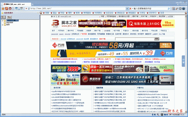The image size is (188, 117).
Task: Click the 分享 share side tab
Action: pos(183,61)
